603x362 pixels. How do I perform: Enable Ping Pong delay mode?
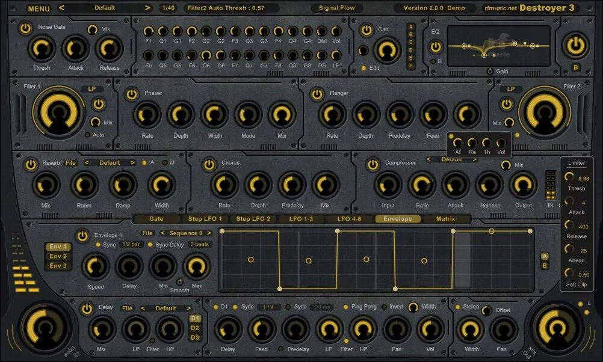coord(345,307)
